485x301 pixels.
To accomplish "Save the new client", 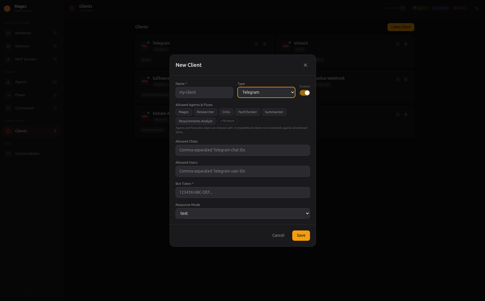I will (301, 235).
